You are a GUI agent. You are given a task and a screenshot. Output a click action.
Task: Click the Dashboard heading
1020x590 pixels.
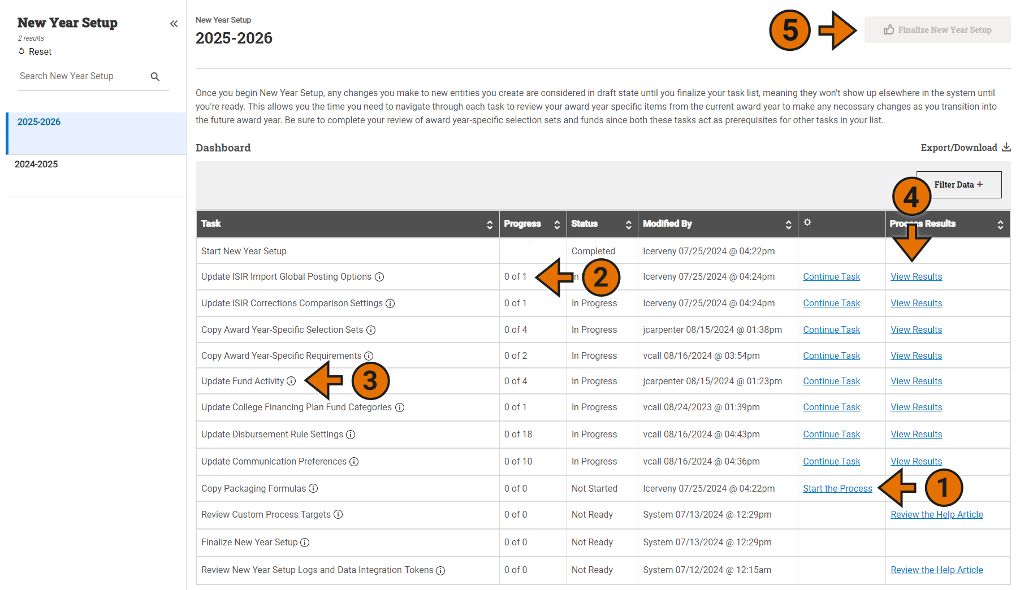coord(223,148)
